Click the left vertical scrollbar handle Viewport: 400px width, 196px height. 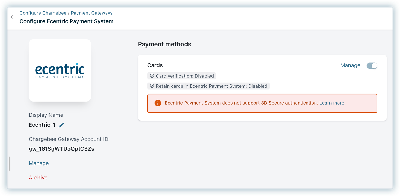(9, 163)
